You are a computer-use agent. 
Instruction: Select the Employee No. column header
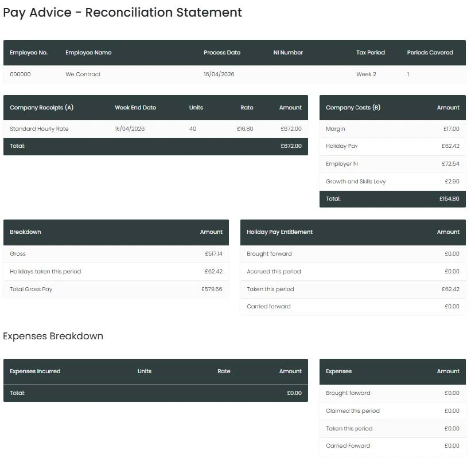pos(29,53)
